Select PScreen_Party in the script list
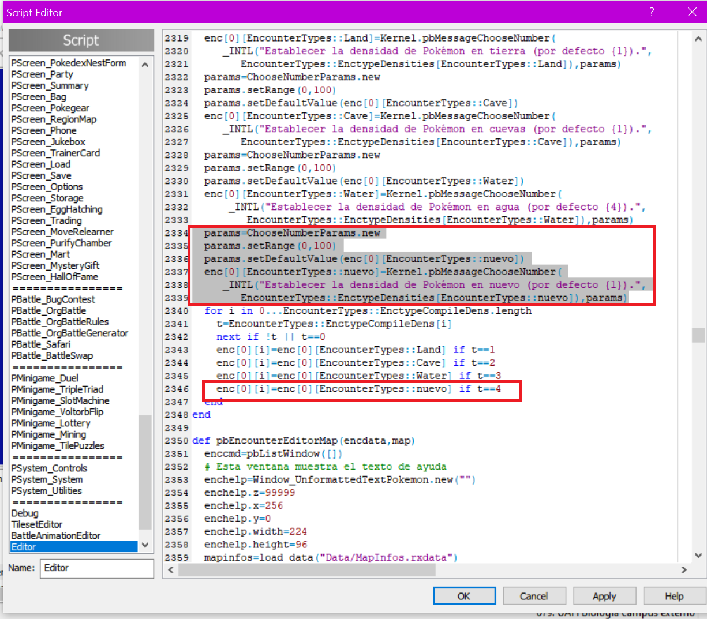 click(x=42, y=74)
